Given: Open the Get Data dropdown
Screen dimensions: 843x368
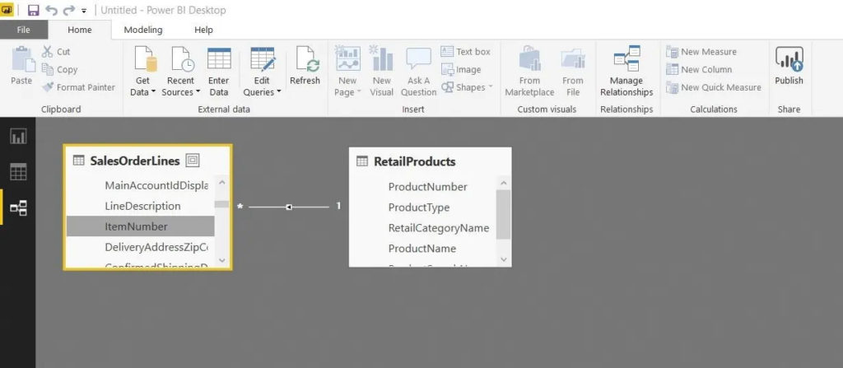Looking at the screenshot, I should tap(142, 92).
